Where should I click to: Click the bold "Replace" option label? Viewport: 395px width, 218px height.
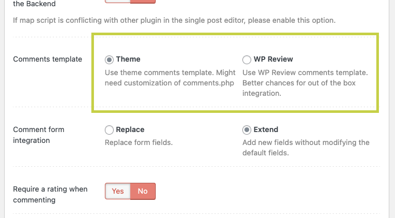130,129
